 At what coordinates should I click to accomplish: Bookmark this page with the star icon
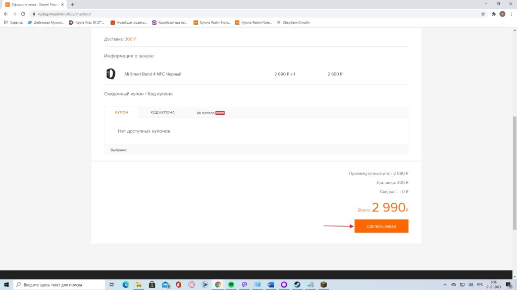coord(483,14)
